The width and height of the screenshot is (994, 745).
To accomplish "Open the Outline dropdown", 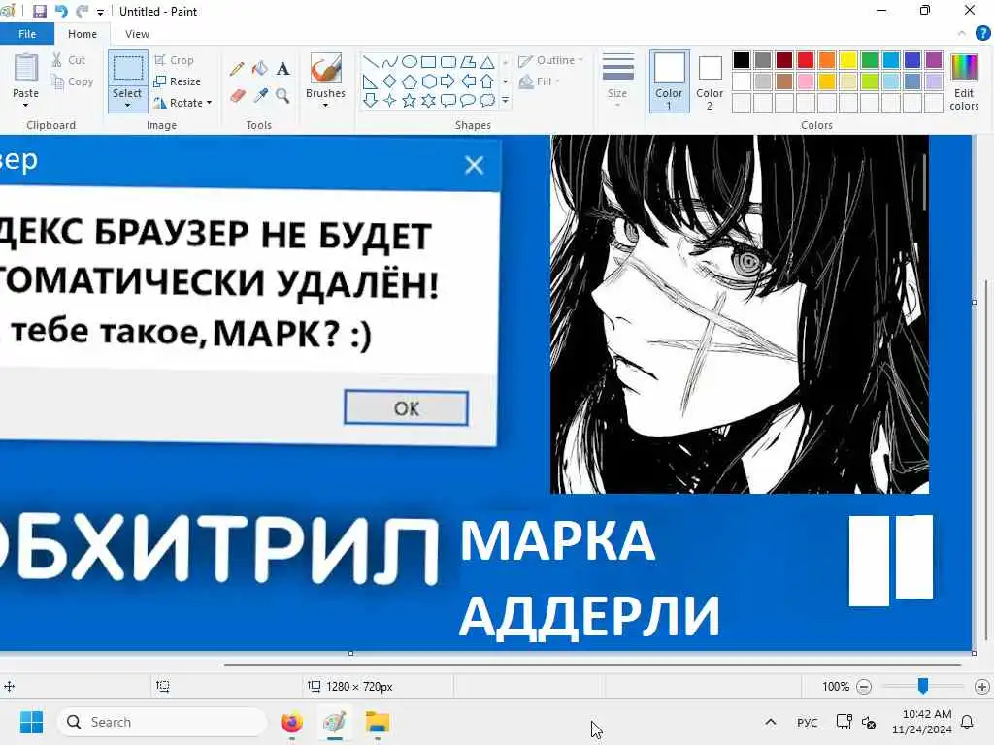I will click(x=551, y=60).
